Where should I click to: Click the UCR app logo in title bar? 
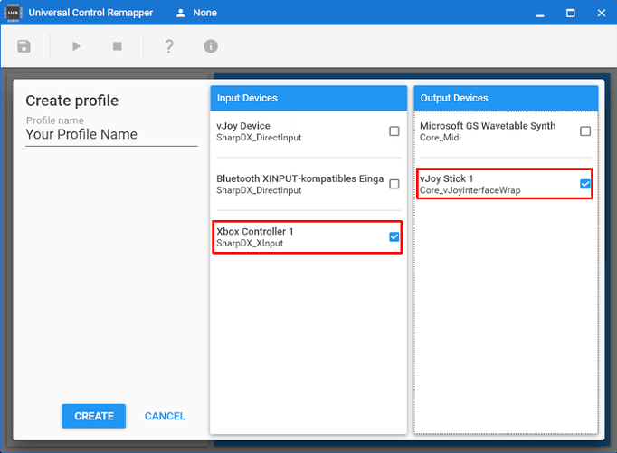point(13,13)
